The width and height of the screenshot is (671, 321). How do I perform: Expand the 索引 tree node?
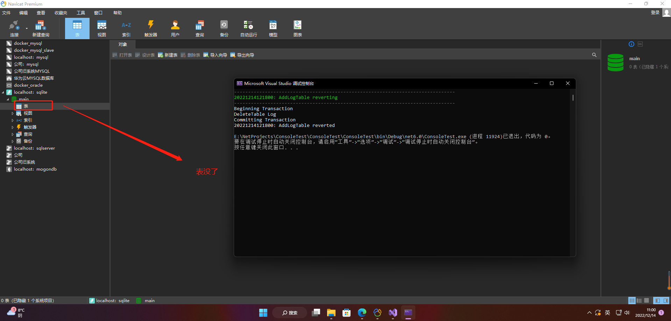[13, 120]
